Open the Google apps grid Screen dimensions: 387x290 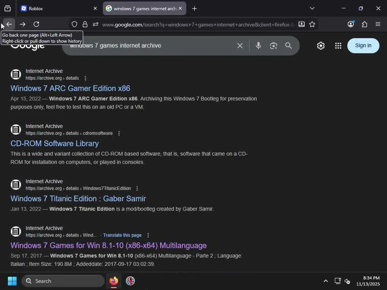338,46
